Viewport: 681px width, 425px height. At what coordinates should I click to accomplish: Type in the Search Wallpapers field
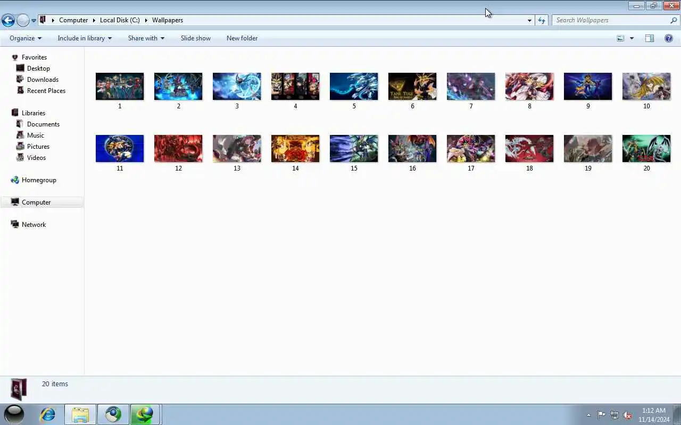[611, 20]
